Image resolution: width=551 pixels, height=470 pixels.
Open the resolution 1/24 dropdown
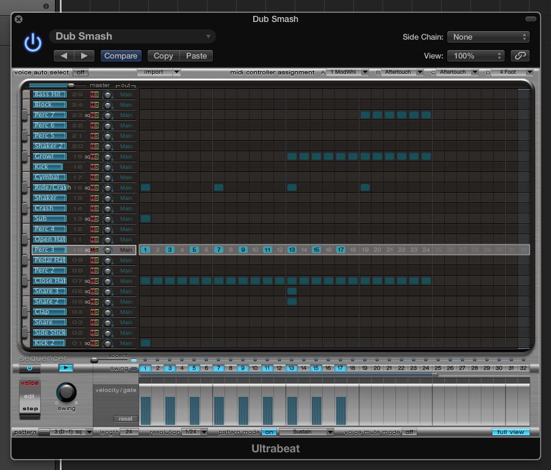point(195,432)
